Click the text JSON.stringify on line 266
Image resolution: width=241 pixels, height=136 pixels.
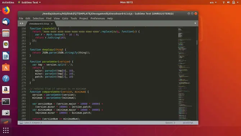[x=68, y=53]
